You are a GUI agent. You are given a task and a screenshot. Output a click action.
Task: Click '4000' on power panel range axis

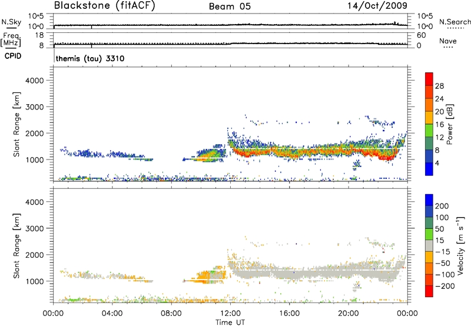point(35,81)
